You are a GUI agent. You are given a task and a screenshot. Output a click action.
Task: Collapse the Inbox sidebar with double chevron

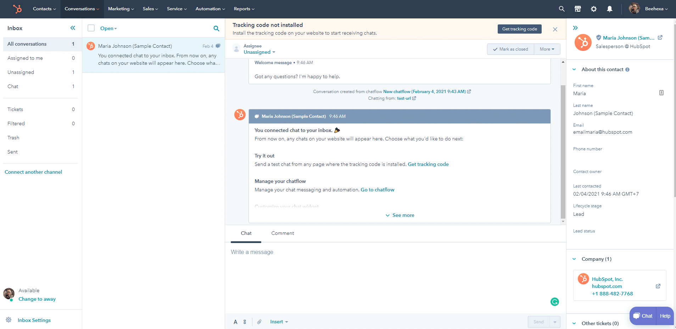pos(73,28)
